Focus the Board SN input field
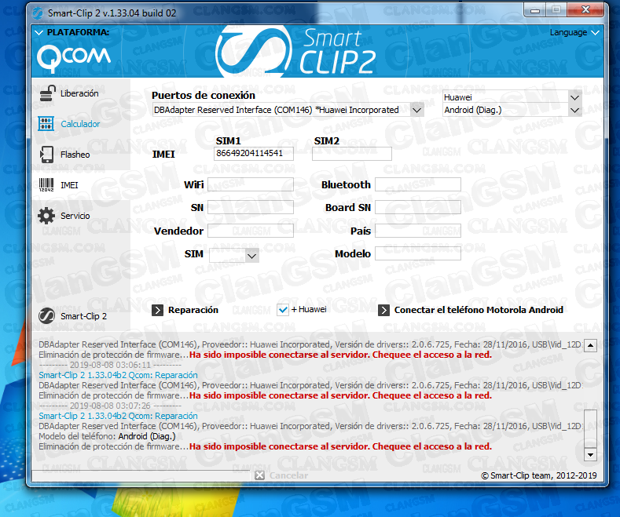The image size is (620, 517). pyautogui.click(x=418, y=207)
